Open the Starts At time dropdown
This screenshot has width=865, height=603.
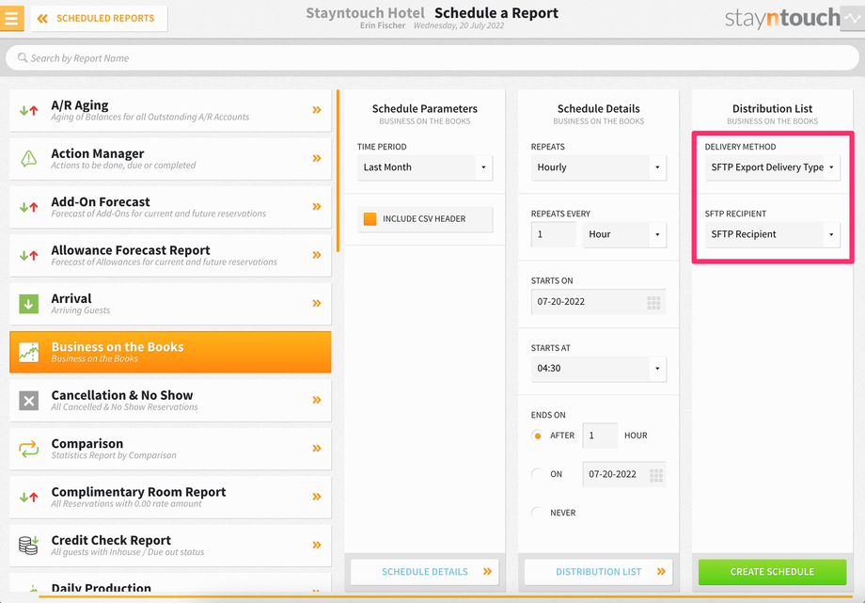(x=599, y=369)
